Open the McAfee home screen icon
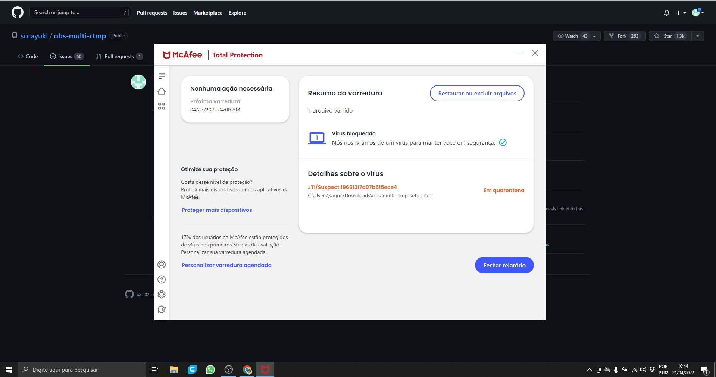716x377 pixels. pyautogui.click(x=162, y=91)
